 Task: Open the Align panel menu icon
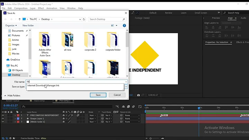coord(236,18)
